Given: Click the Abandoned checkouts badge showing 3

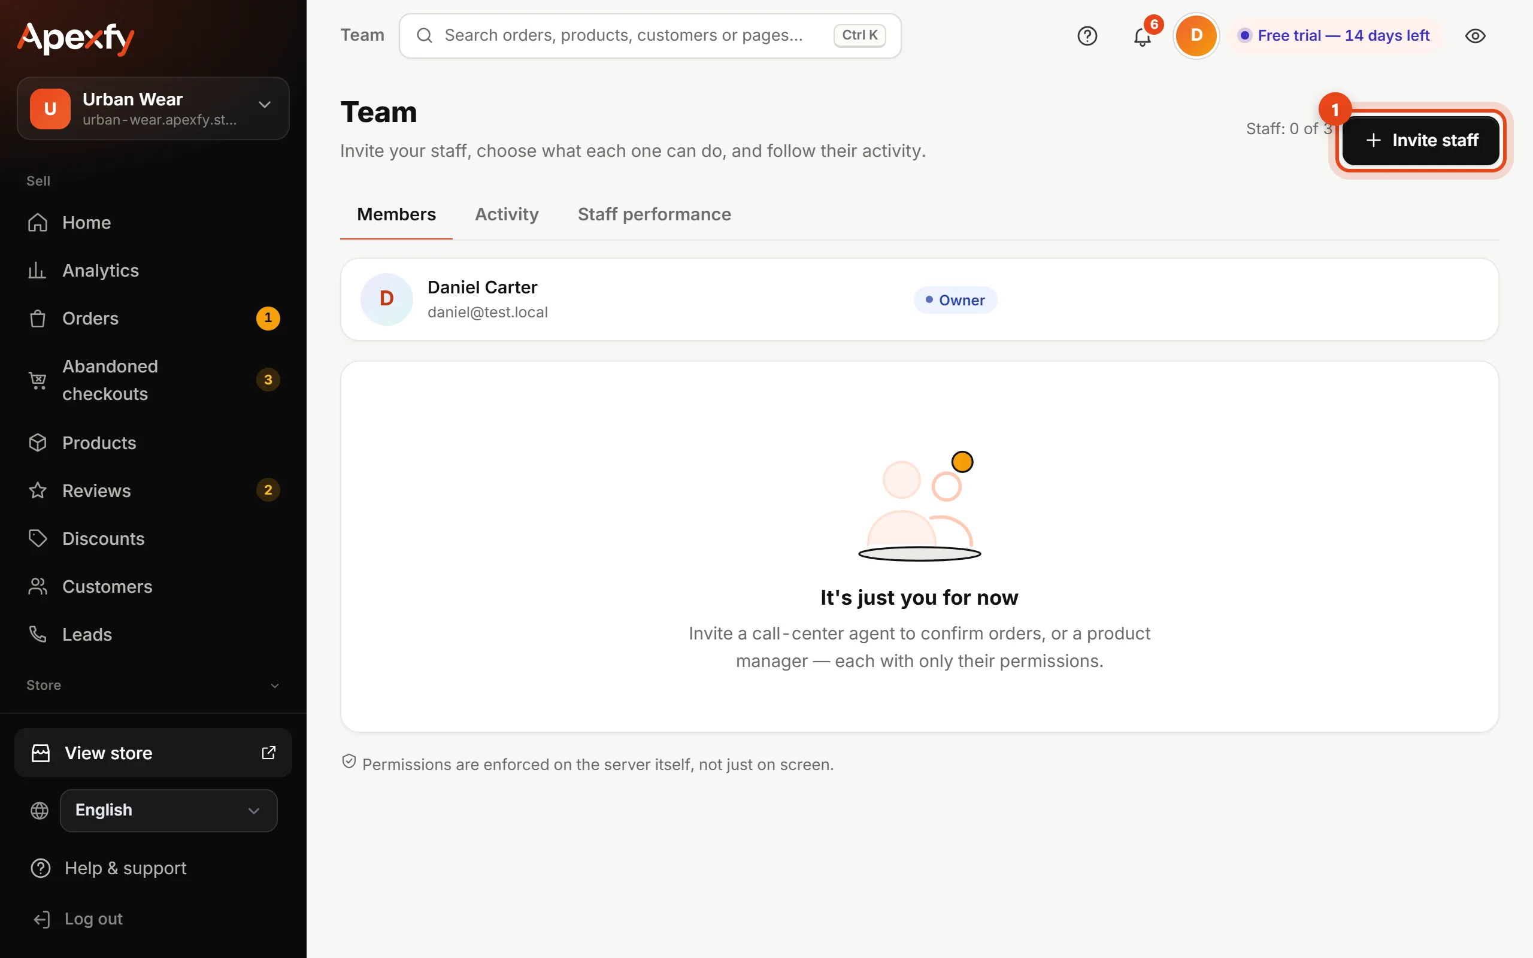Looking at the screenshot, I should tap(268, 380).
